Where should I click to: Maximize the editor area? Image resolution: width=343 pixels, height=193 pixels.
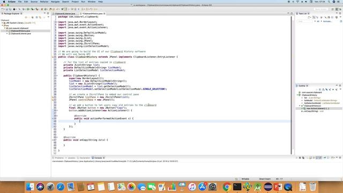[x=292, y=13]
